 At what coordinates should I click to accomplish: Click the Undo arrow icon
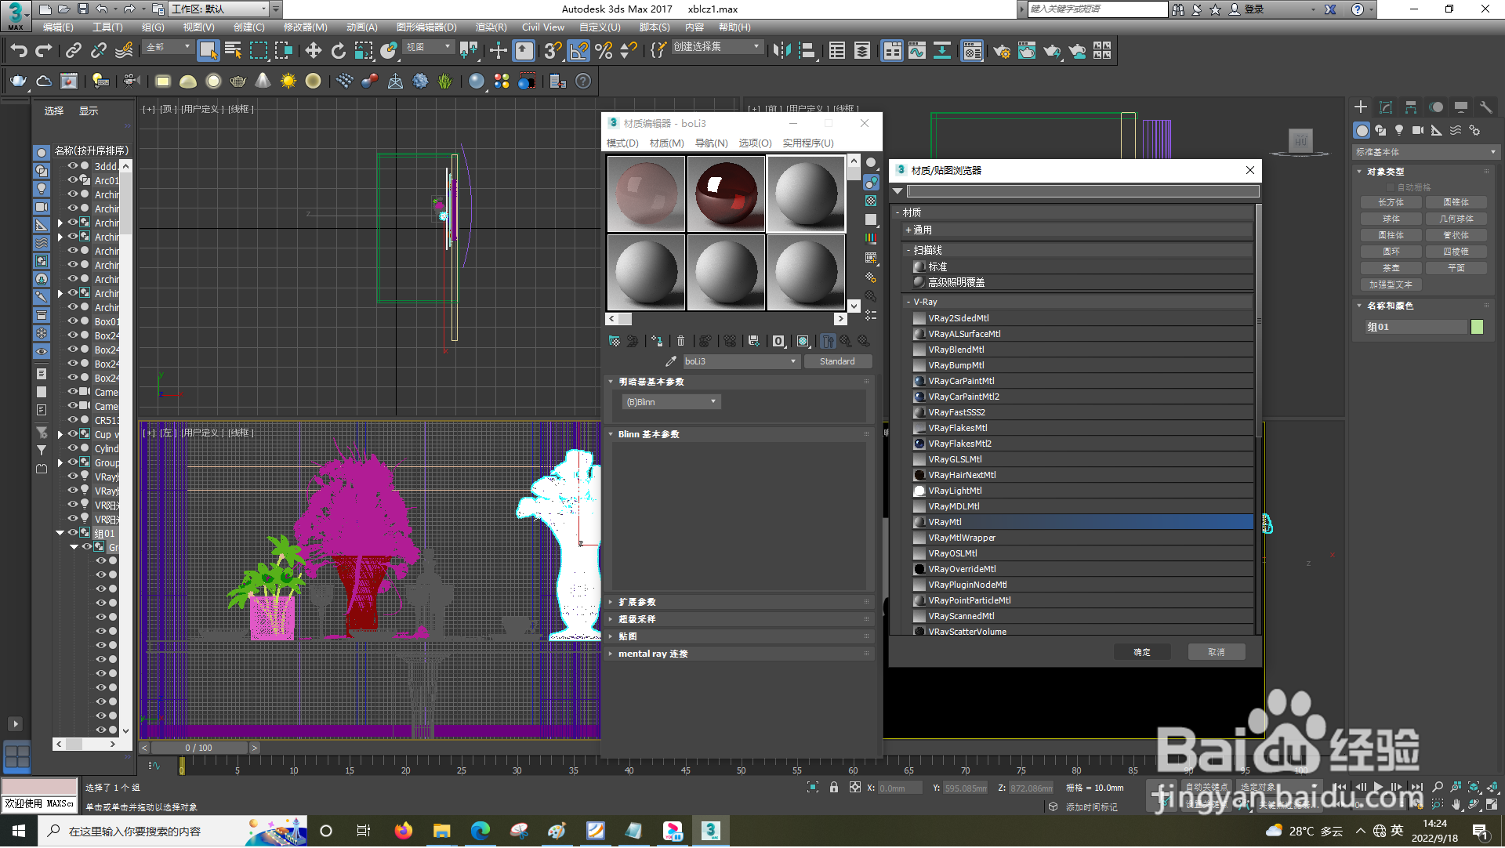click(19, 52)
